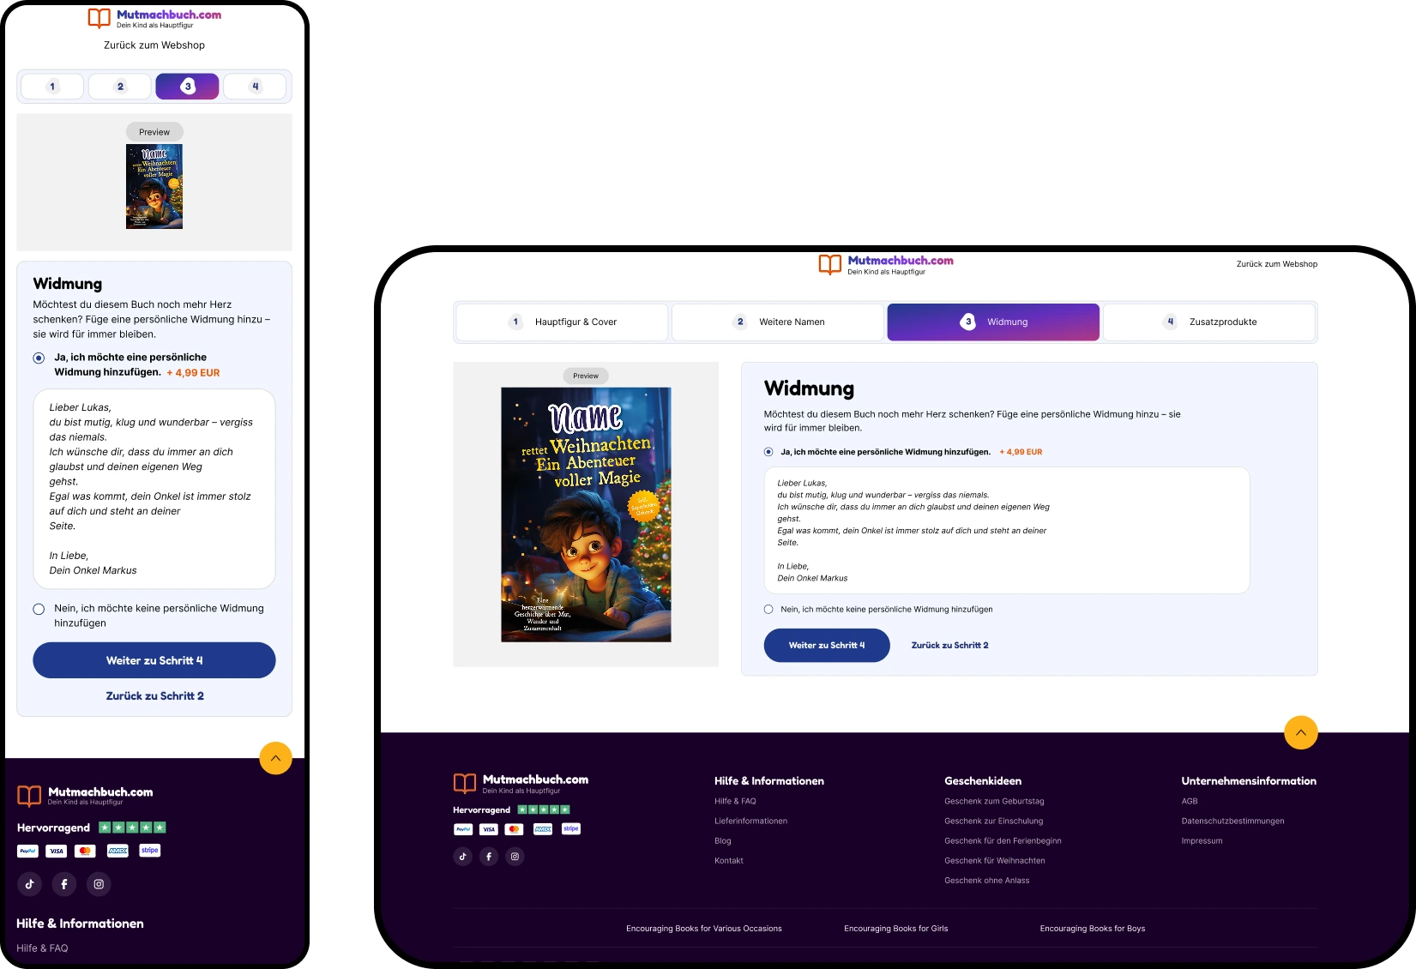The height and width of the screenshot is (969, 1416).
Task: Select 'Nein, ich möchte keine' radio in desktop view
Action: click(x=768, y=610)
